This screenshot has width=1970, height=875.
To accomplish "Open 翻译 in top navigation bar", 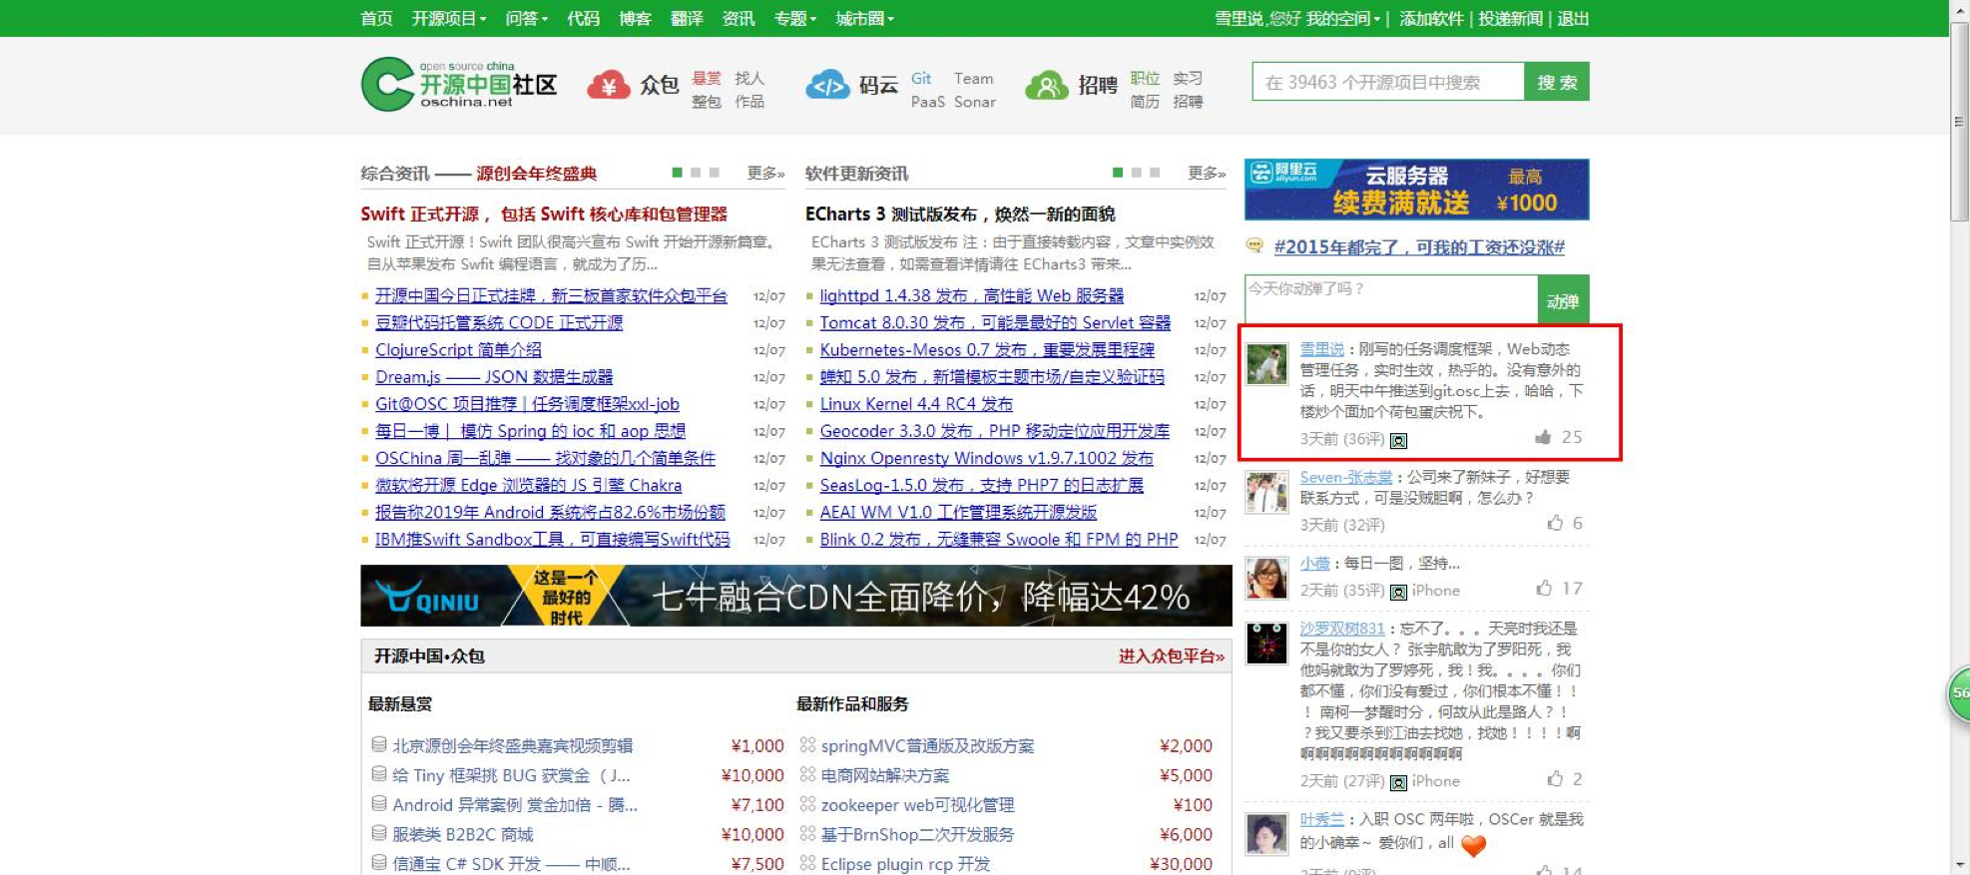I will (x=687, y=19).
